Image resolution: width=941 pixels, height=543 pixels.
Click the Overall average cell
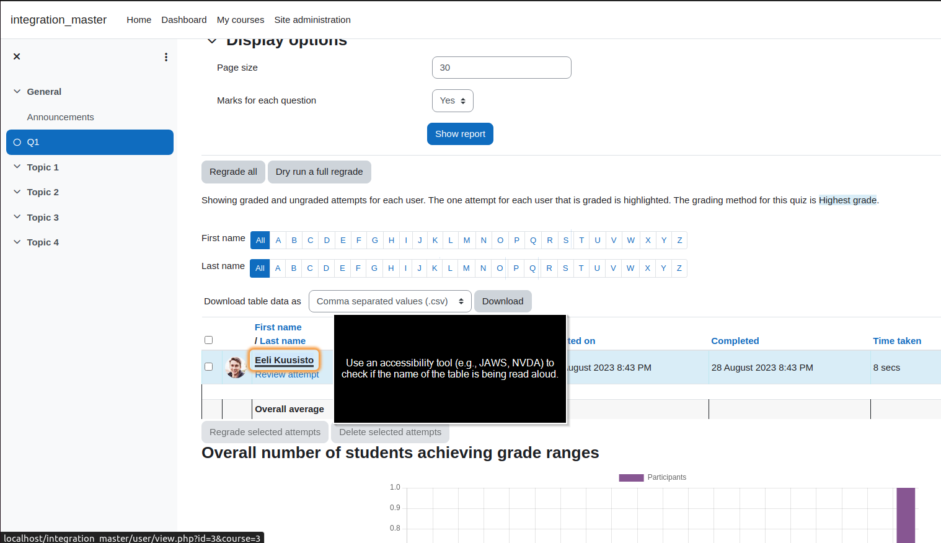pyautogui.click(x=289, y=409)
